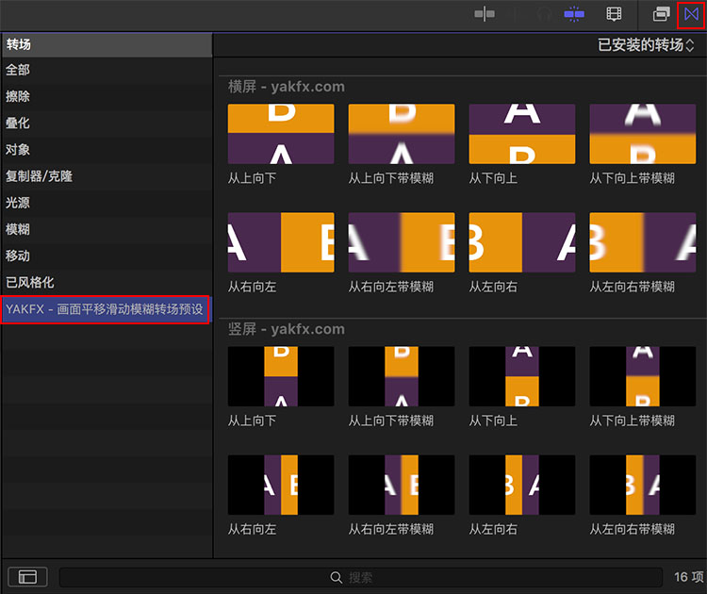Select 横屏 从下向上带模糊 transition thumbnail
707x594 pixels.
point(643,134)
